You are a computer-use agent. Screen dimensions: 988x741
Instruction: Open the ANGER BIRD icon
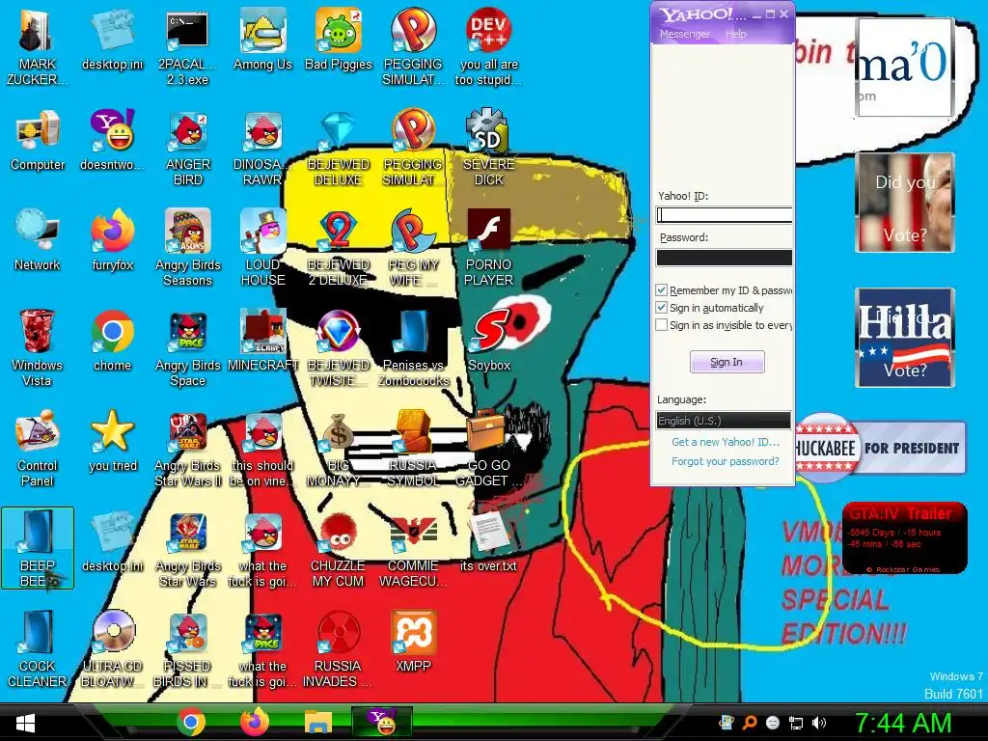tap(187, 149)
